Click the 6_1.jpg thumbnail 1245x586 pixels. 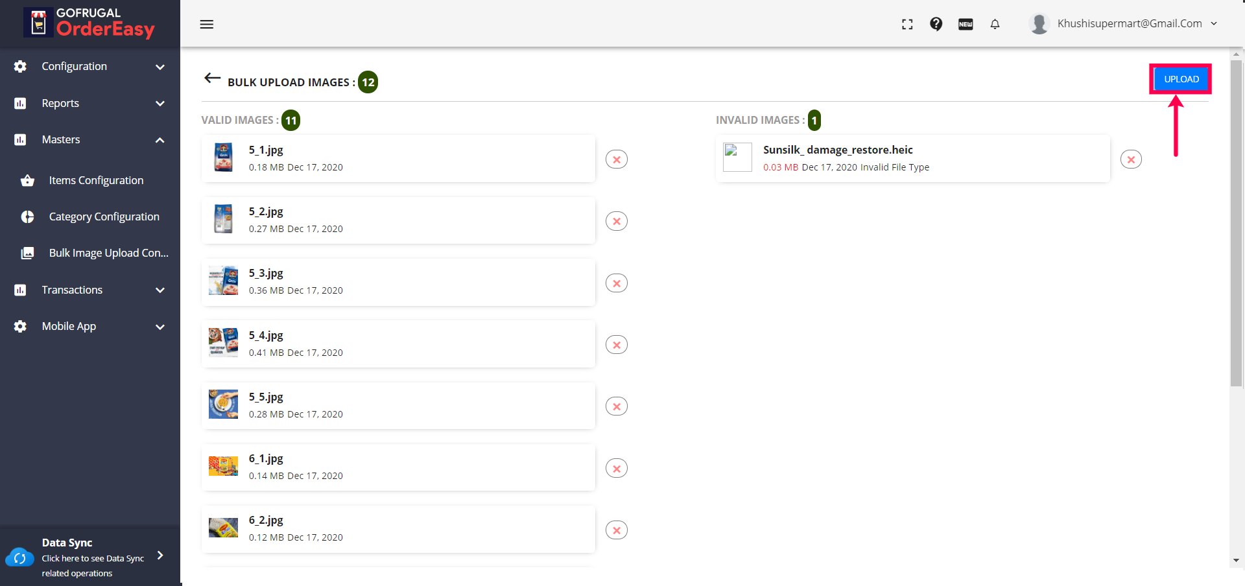click(224, 466)
